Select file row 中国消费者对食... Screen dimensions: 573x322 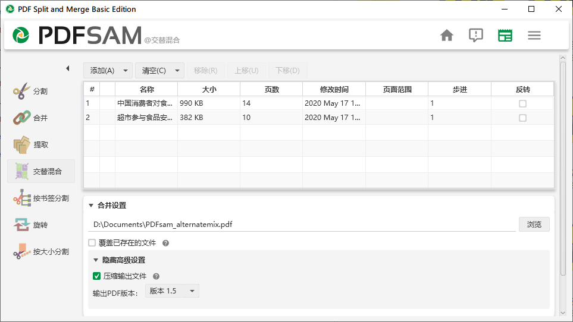point(319,103)
